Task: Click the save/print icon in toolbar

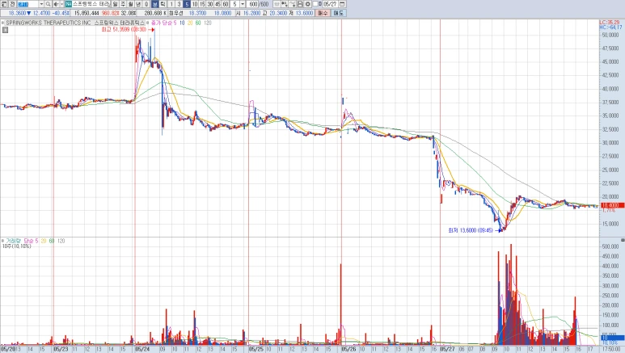Action: 300,4
